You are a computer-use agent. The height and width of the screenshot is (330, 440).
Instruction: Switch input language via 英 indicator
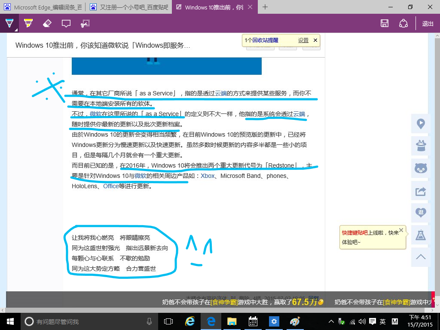pos(383,321)
